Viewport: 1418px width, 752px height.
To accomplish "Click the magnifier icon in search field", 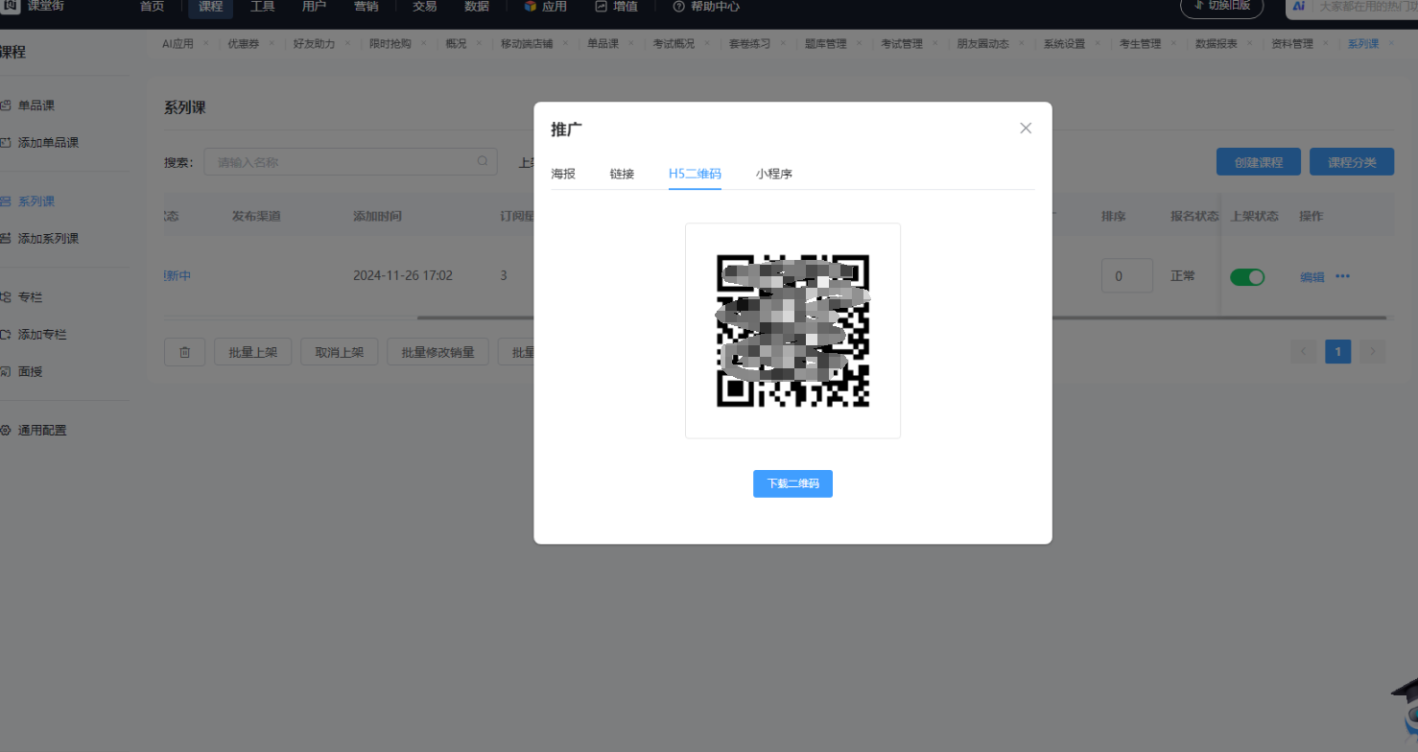I will coord(483,161).
